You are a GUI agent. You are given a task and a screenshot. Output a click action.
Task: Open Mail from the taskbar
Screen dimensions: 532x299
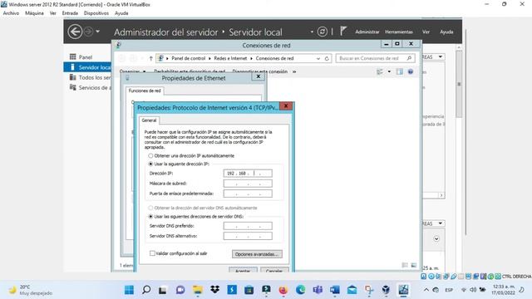click(x=352, y=290)
